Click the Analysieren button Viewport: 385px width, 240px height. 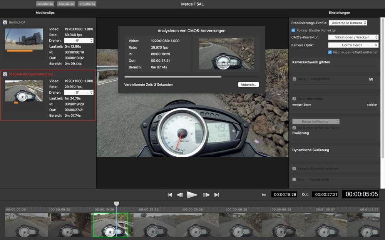[66, 4]
